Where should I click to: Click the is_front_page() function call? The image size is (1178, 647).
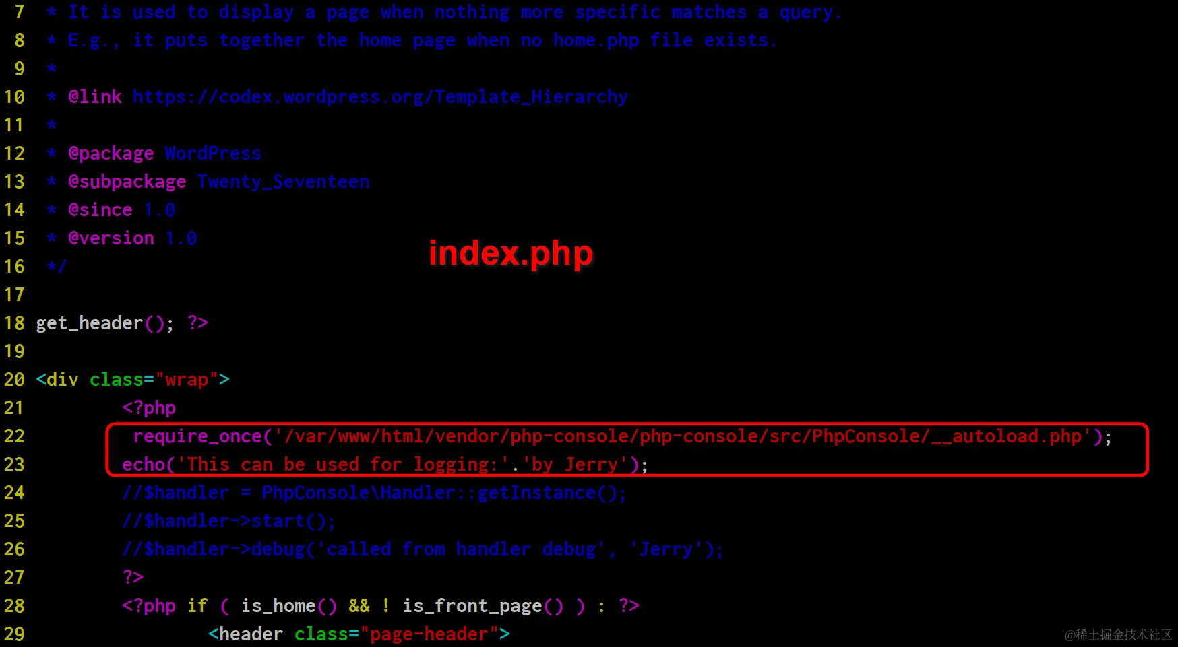coord(483,606)
